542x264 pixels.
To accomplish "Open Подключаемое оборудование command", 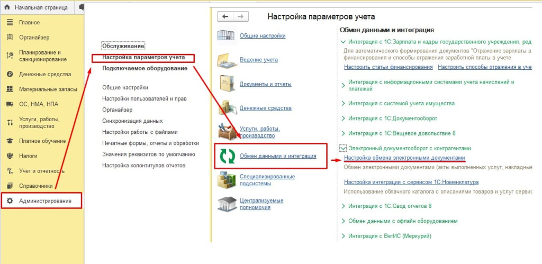I will pos(145,68).
